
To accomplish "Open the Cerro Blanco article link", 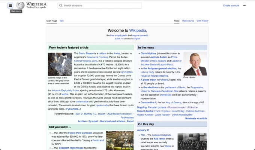I will pos(86,53).
